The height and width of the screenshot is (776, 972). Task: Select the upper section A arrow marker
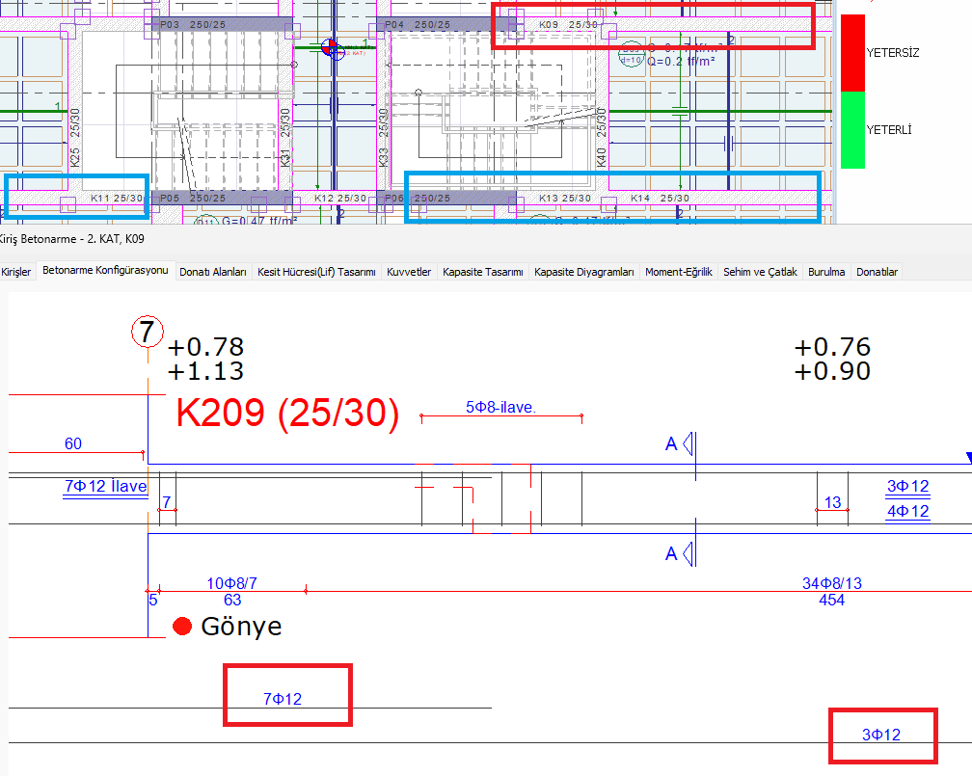click(x=688, y=443)
